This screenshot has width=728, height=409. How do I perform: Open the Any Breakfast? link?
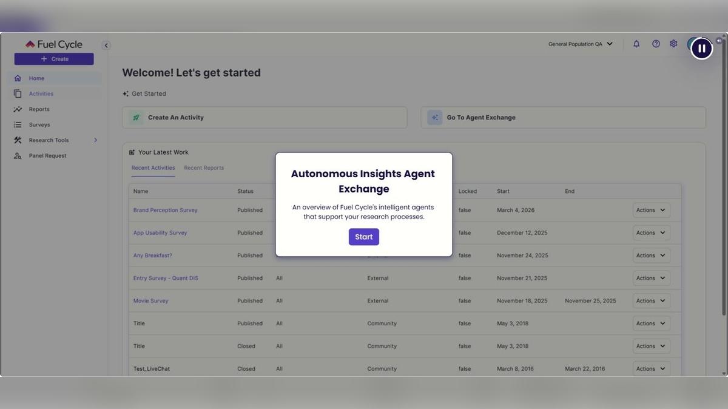click(153, 255)
